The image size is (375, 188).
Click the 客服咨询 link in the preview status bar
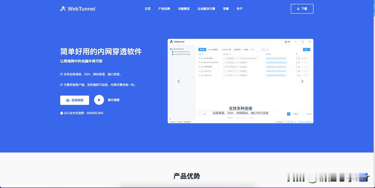[280, 122]
